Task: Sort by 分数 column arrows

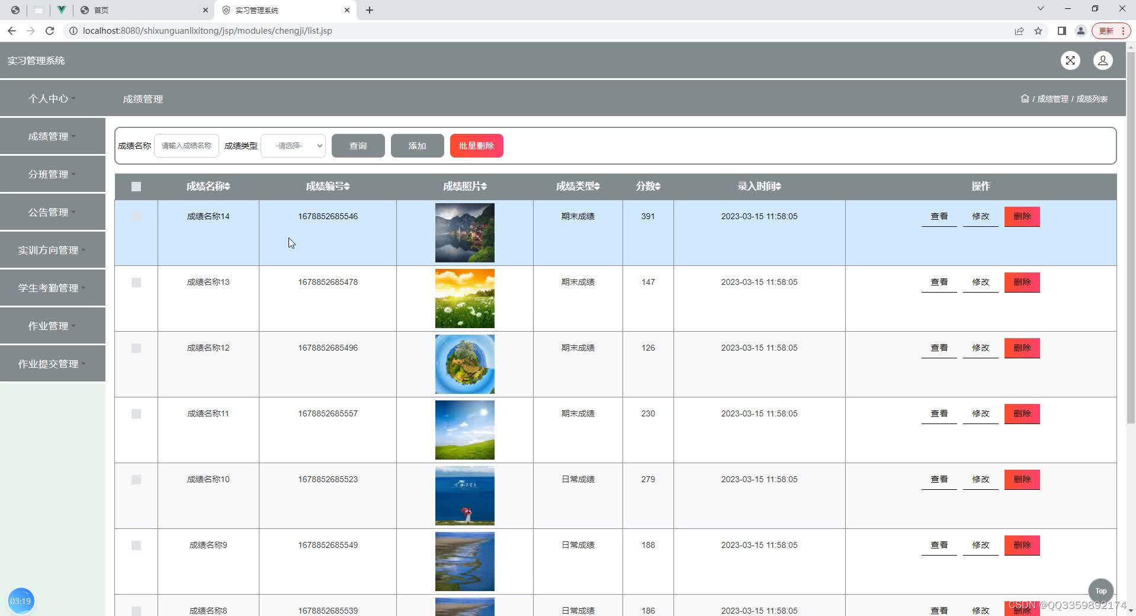Action: (x=657, y=187)
